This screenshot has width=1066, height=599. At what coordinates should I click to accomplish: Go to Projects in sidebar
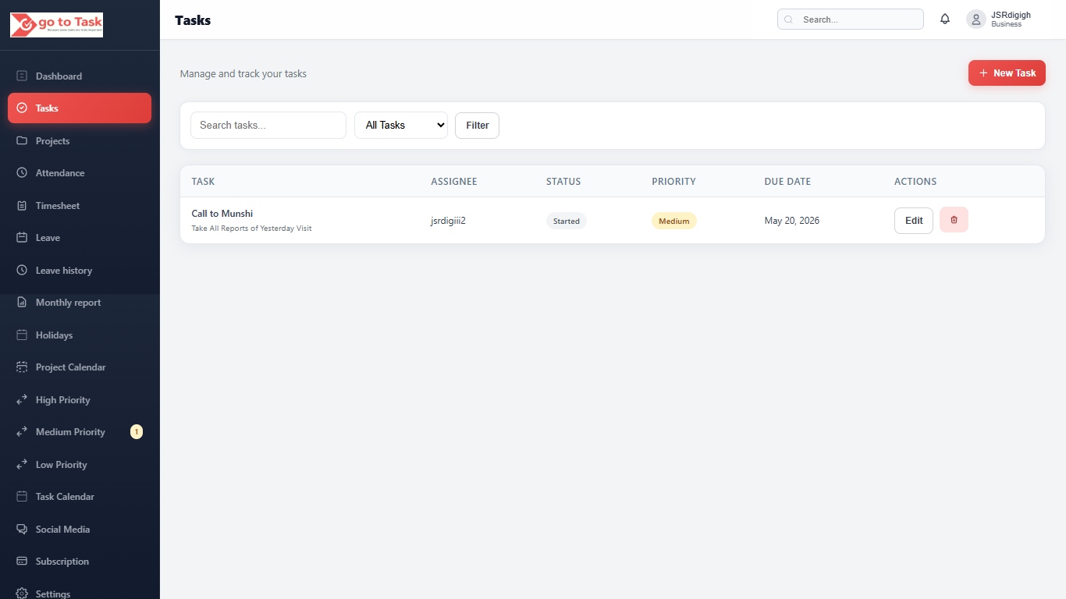coord(80,140)
